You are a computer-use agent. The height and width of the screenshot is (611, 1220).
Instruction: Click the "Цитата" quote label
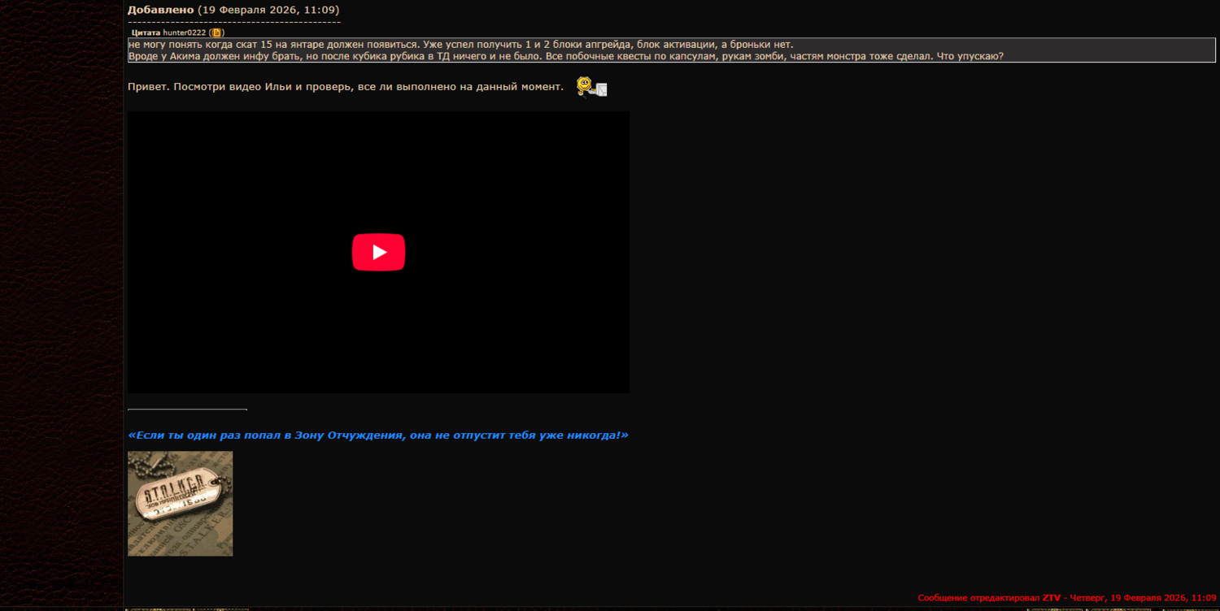(x=146, y=32)
